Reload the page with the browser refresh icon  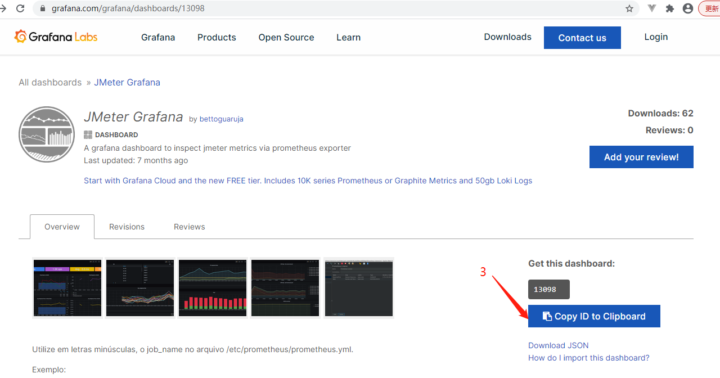pyautogui.click(x=20, y=8)
